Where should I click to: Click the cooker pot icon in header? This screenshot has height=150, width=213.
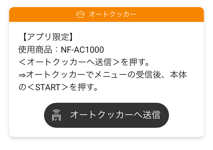(x=81, y=14)
